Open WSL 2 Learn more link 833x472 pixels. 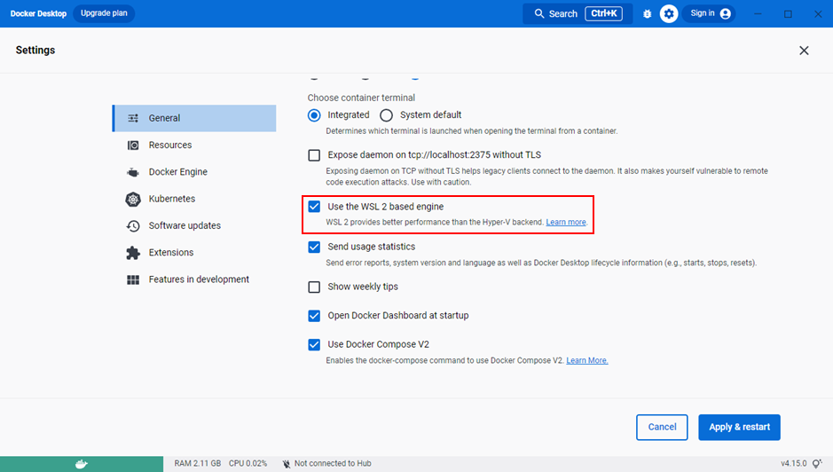[566, 222]
